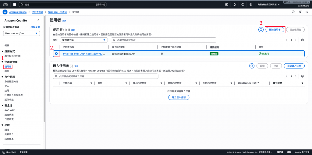
Task: Go to next page in import jobs table
Action: [296, 76]
